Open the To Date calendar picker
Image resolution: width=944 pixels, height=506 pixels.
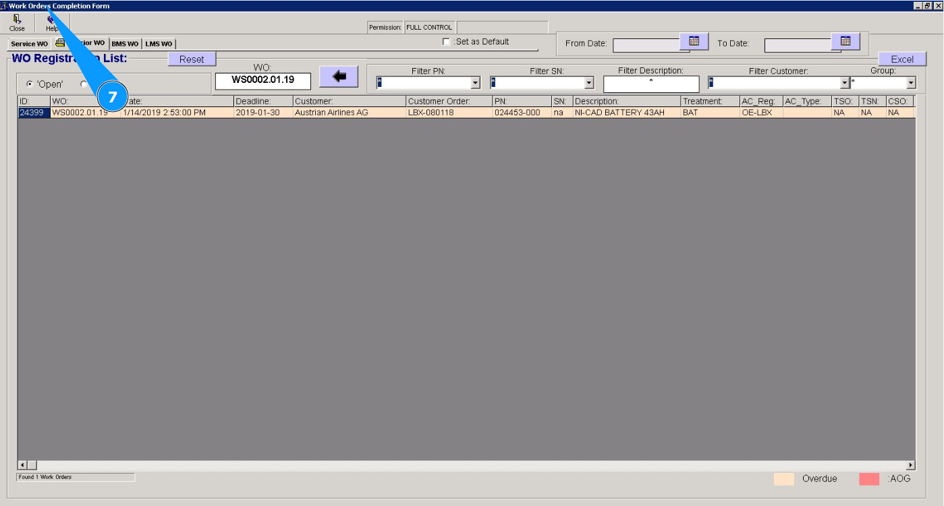(x=845, y=41)
